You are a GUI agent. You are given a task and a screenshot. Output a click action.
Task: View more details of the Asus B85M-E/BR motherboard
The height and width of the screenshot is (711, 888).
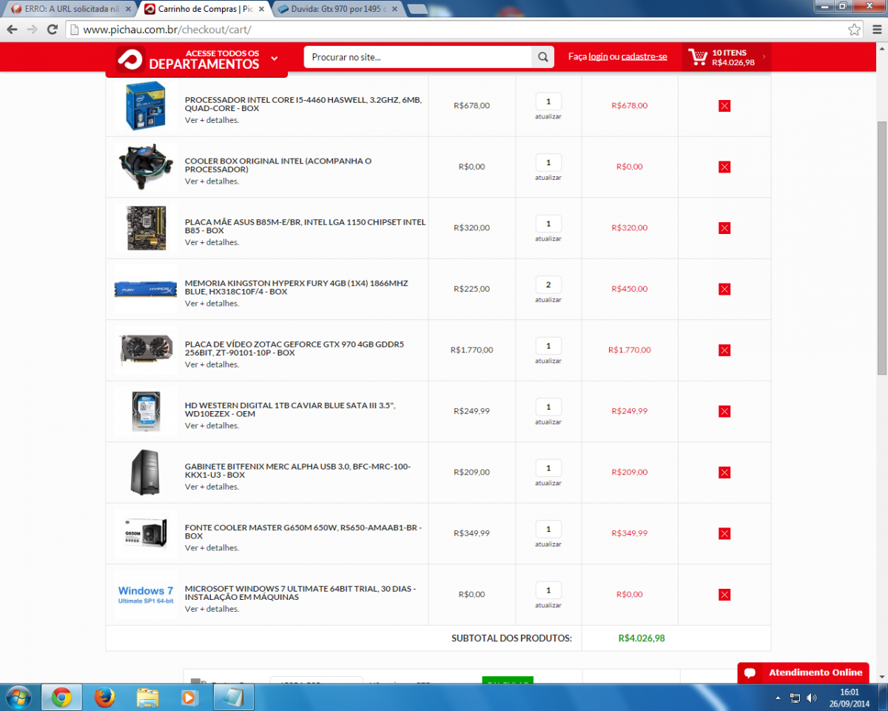click(212, 242)
